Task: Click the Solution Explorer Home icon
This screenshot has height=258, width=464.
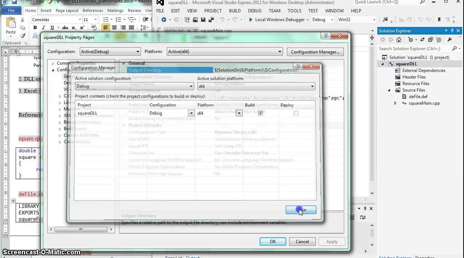Action: [x=399, y=40]
